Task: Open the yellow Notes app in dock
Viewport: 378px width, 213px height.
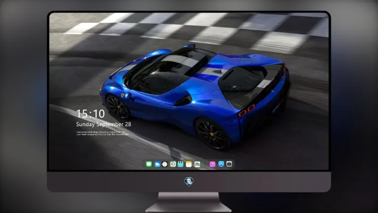Action: tap(189, 164)
